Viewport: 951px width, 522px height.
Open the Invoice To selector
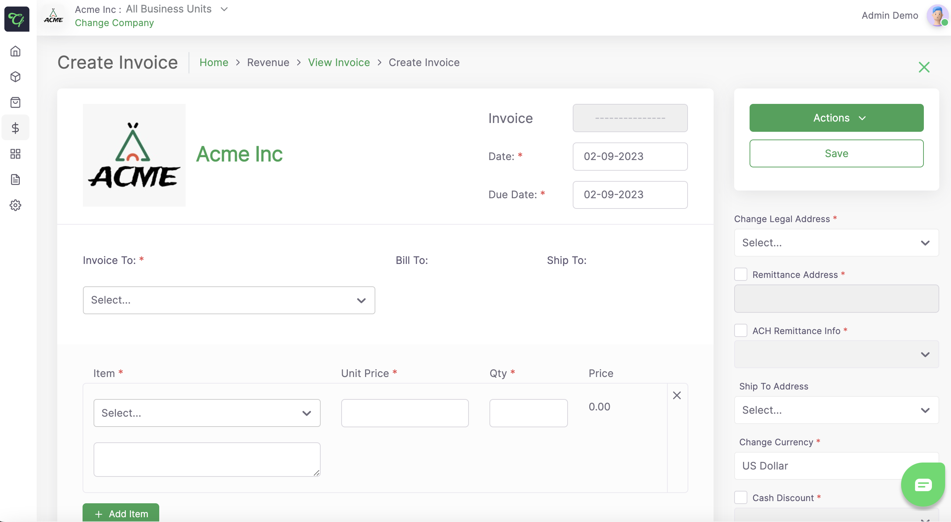coord(229,300)
